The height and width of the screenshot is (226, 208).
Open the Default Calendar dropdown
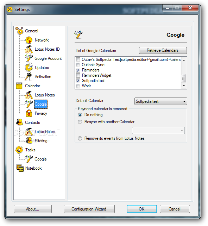coord(161,101)
